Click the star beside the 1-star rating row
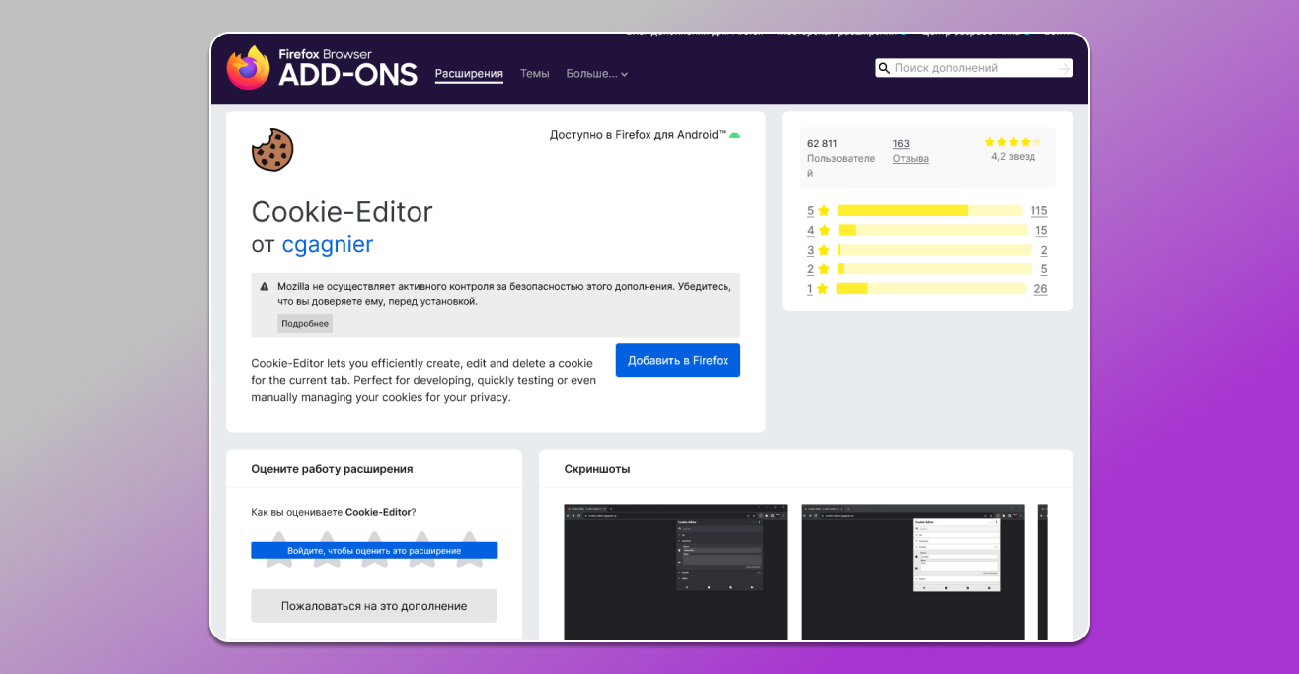1299x674 pixels. pos(822,289)
